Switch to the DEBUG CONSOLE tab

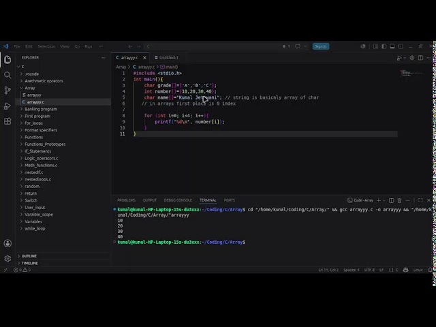click(x=178, y=200)
